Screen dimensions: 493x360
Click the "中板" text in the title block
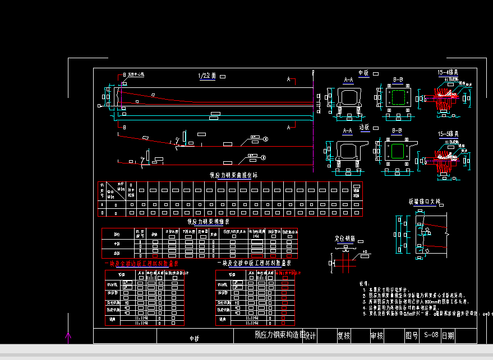tap(194, 339)
